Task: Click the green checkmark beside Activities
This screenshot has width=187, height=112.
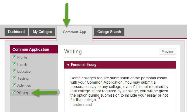Action: (14, 85)
